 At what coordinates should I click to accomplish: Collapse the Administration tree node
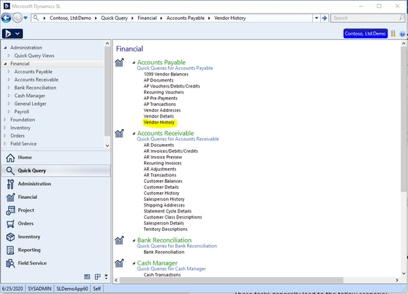(5, 48)
